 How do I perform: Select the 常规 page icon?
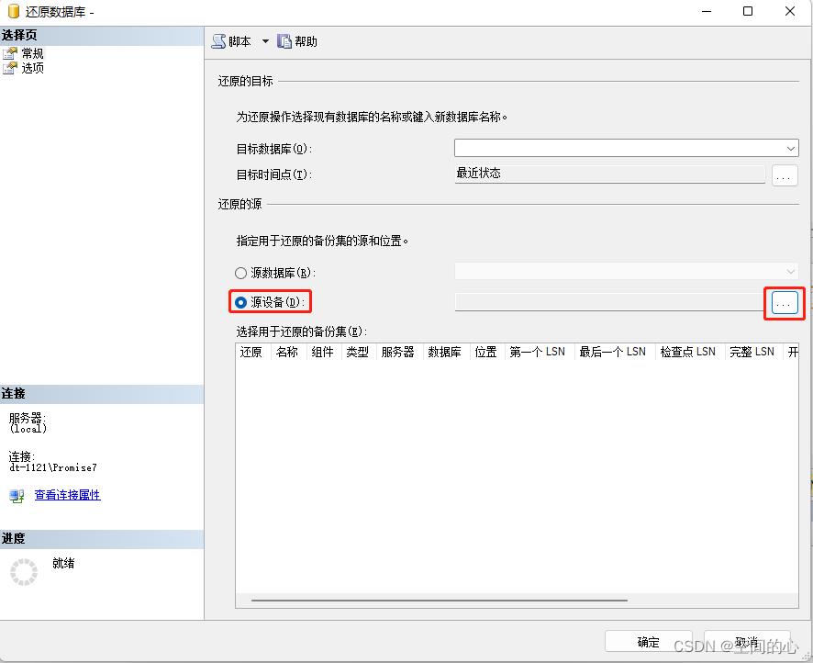[x=10, y=53]
